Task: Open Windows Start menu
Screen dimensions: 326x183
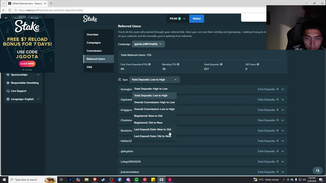Action: click(x=4, y=180)
